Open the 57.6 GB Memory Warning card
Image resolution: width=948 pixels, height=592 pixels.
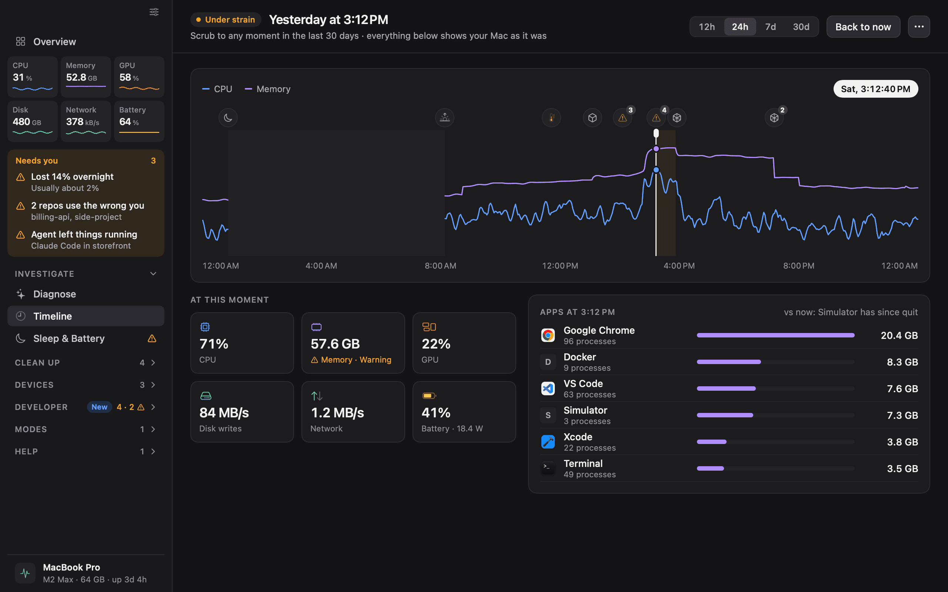353,343
